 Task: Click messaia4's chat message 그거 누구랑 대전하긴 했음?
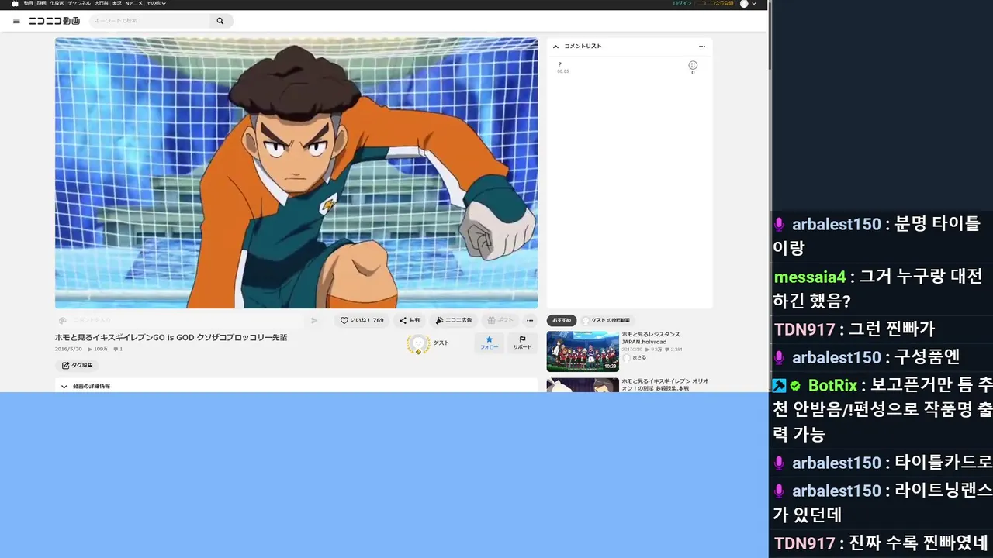click(x=878, y=288)
